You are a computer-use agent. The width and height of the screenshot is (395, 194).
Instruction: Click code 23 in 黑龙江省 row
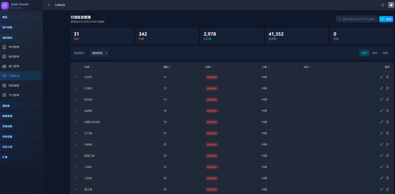click(x=165, y=156)
